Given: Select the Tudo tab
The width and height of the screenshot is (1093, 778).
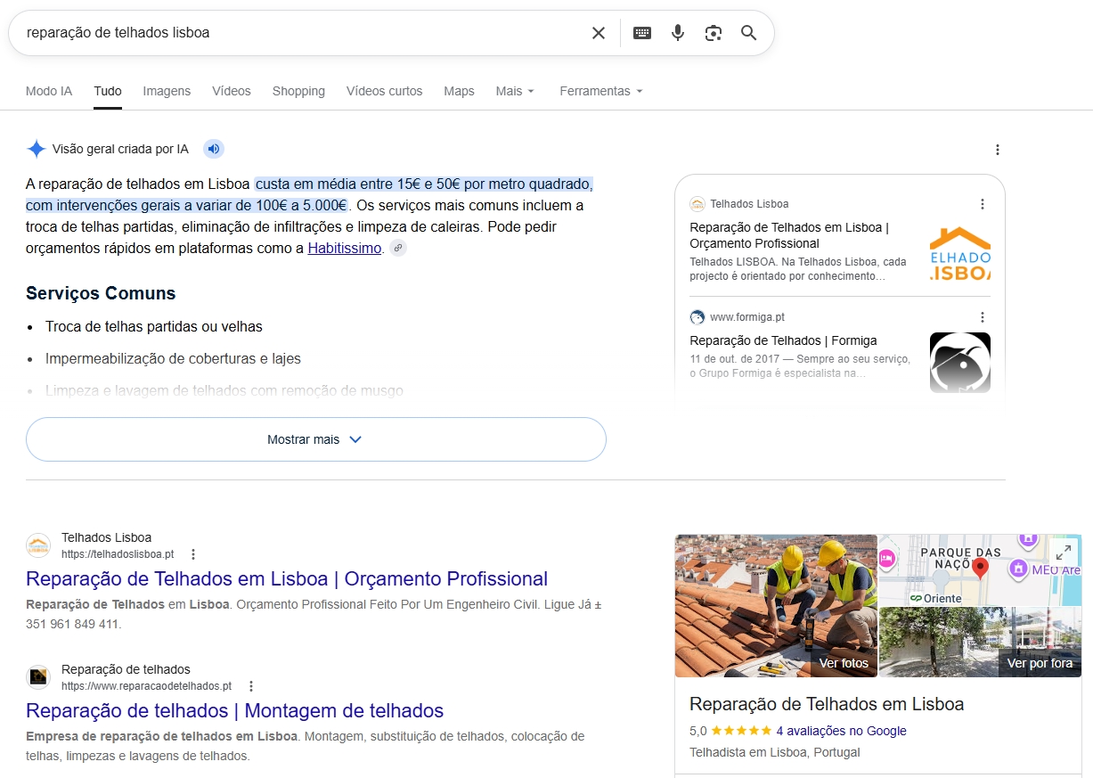Looking at the screenshot, I should (x=108, y=91).
